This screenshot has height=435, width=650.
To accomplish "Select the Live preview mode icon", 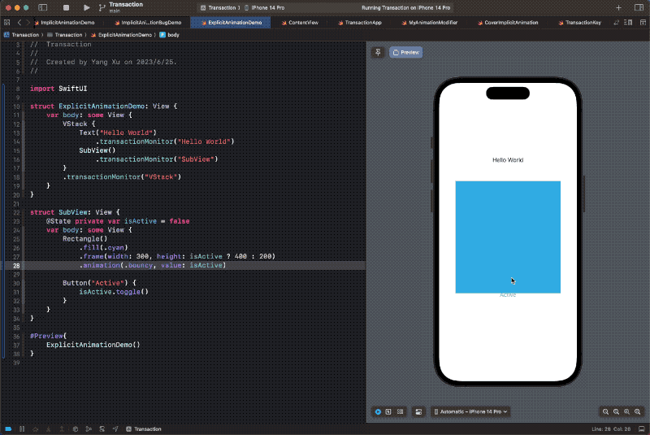I will point(378,411).
